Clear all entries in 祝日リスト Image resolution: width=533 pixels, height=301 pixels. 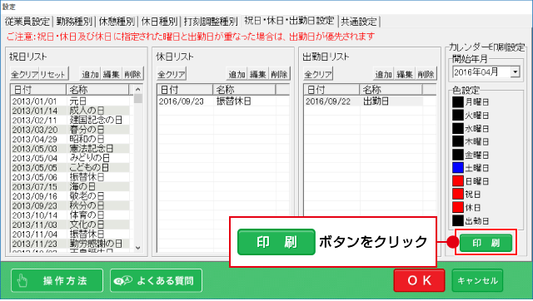24,74
